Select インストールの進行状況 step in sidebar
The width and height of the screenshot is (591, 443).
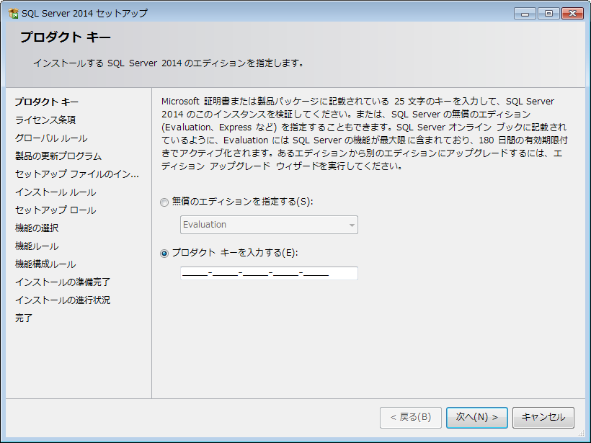coord(63,300)
